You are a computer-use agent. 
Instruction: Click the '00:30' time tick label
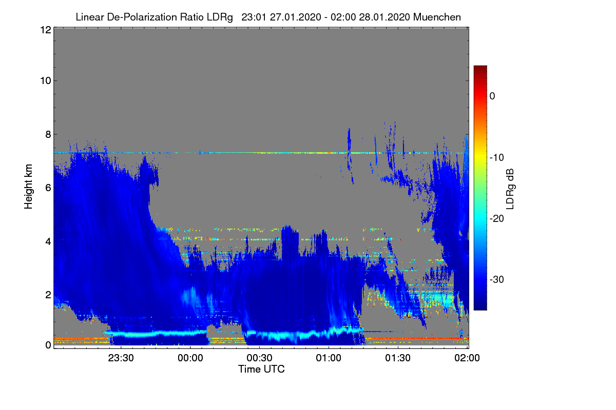pos(260,358)
